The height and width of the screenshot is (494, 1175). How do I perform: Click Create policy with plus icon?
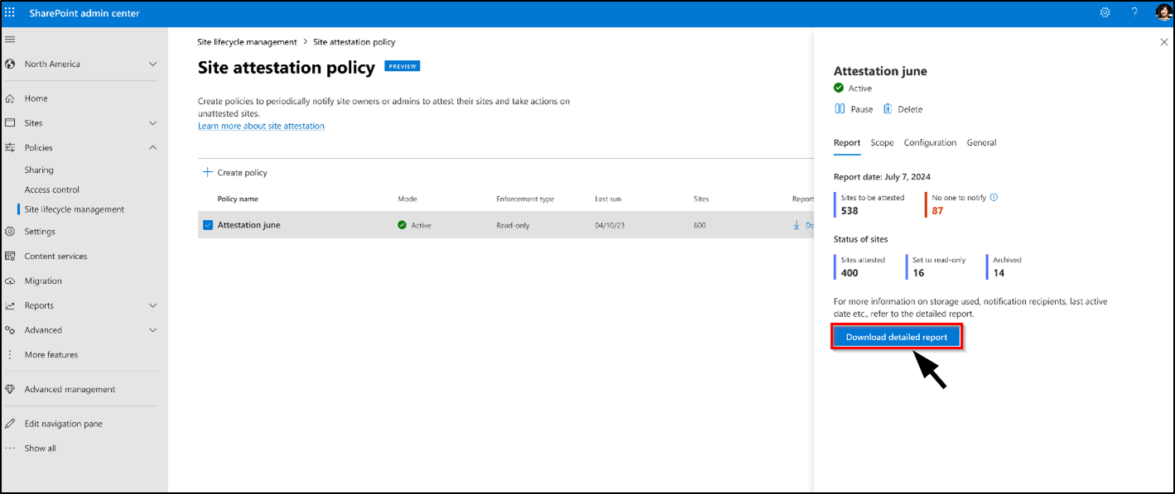(x=235, y=173)
